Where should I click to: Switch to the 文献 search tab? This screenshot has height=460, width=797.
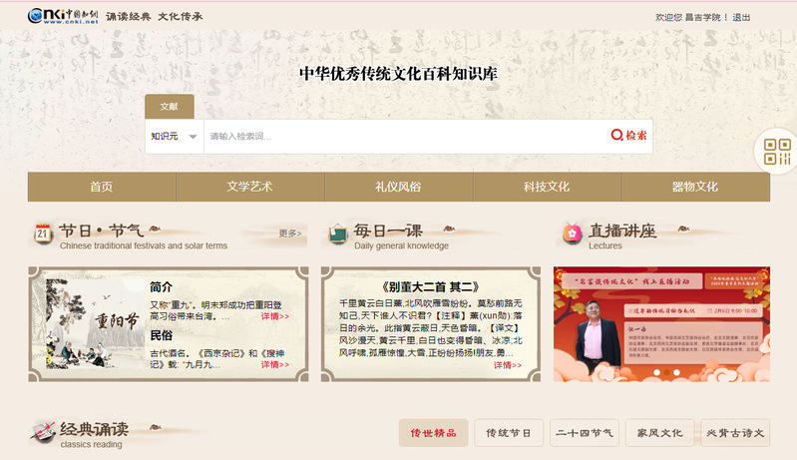point(170,106)
